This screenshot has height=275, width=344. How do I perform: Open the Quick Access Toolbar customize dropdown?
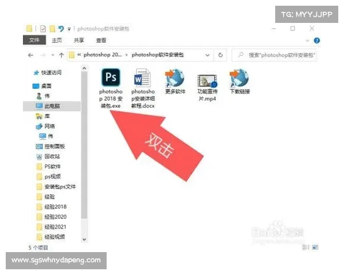click(69, 29)
